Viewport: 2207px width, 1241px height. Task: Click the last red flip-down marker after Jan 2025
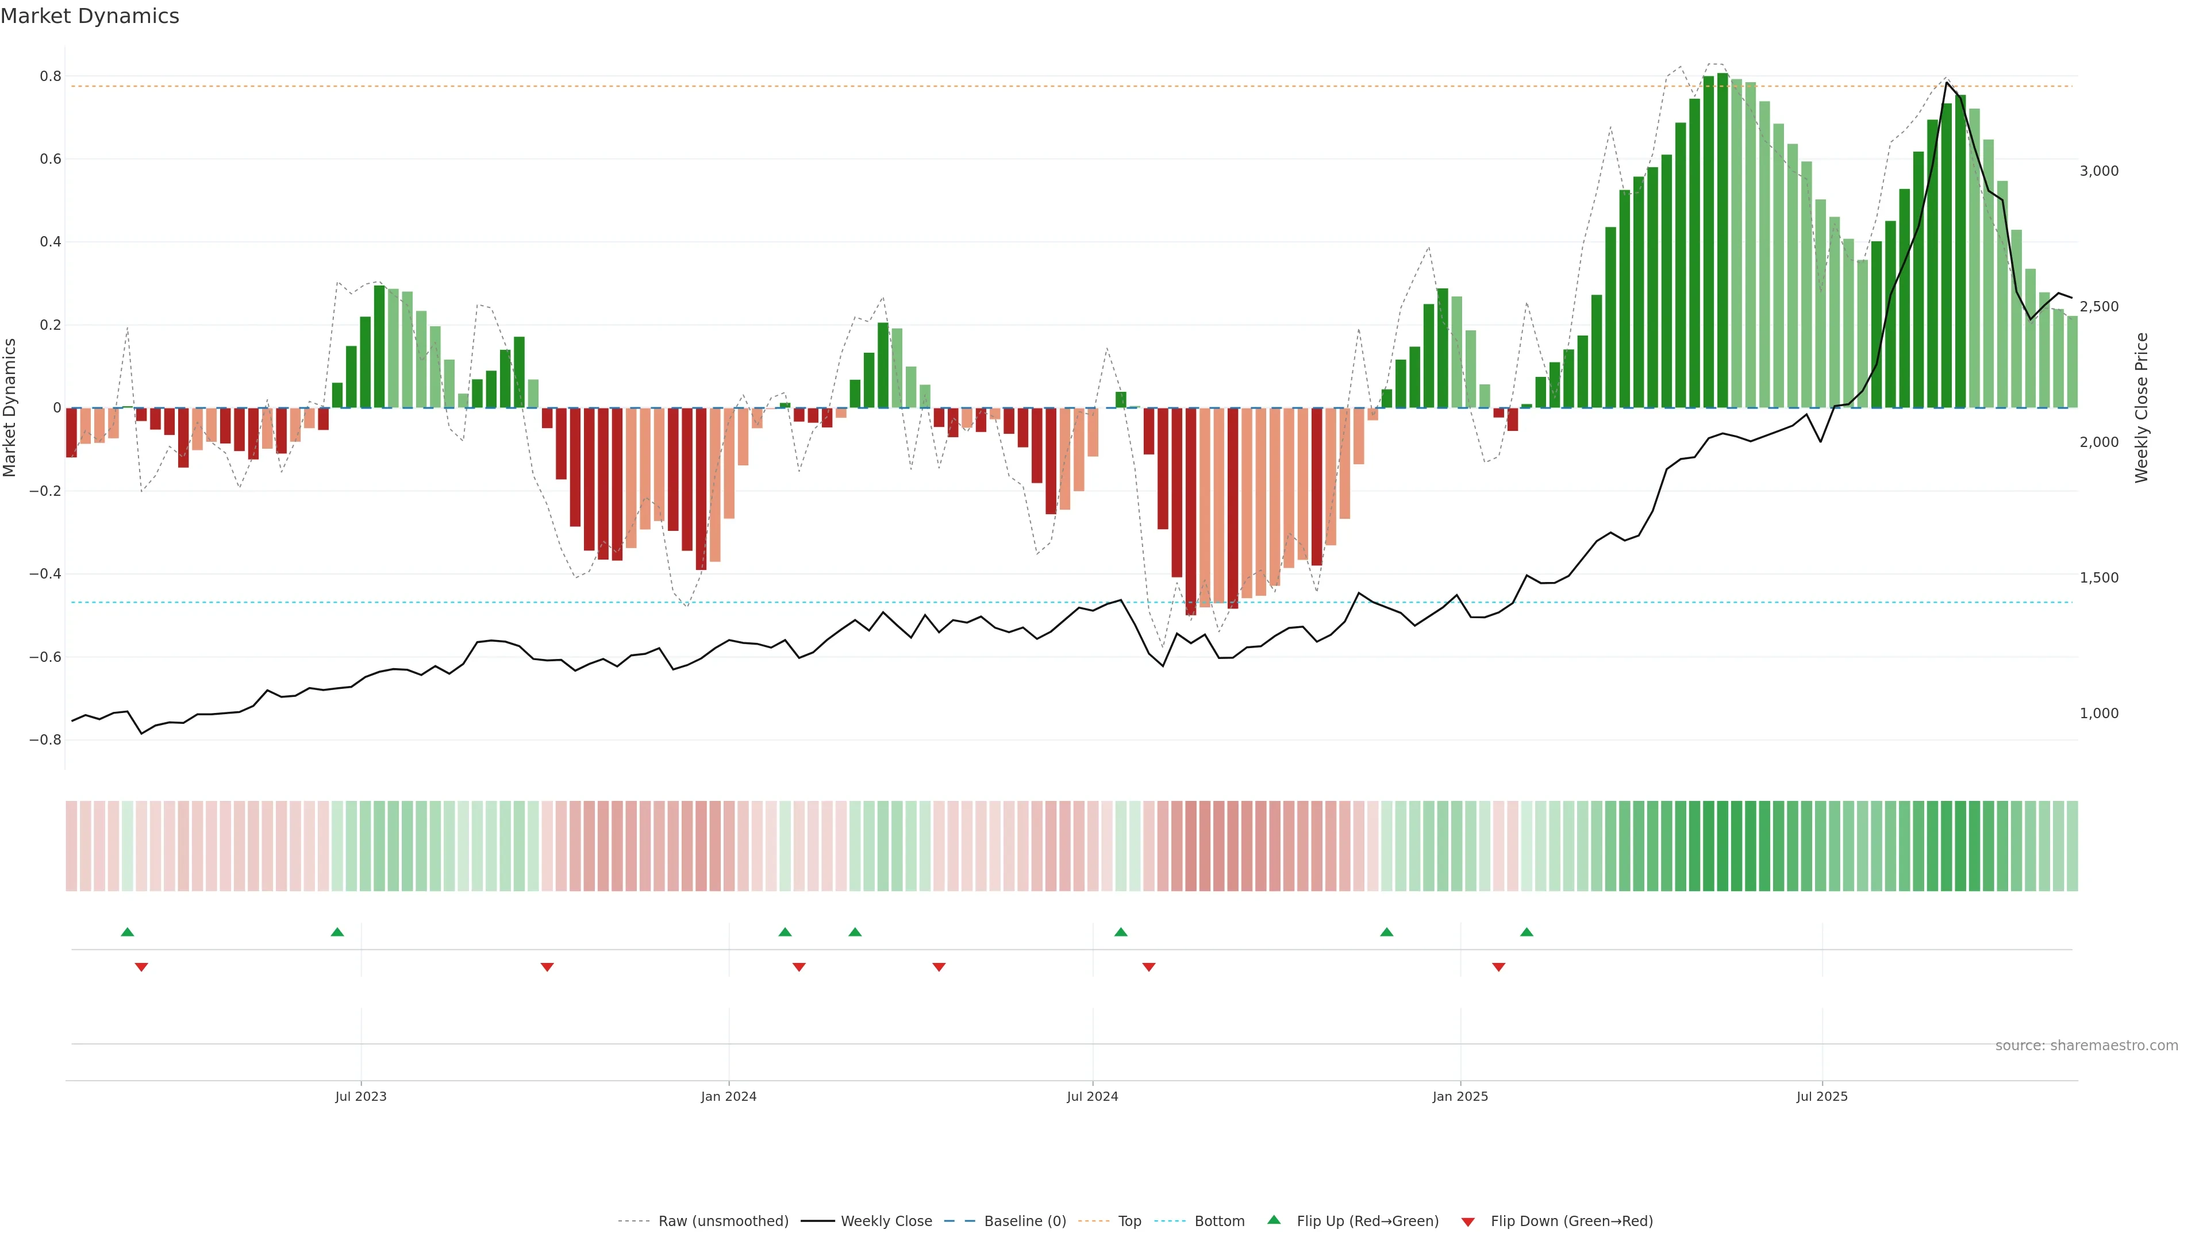tap(1498, 967)
